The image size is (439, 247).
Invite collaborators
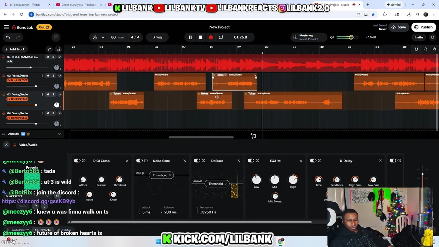tap(419, 37)
